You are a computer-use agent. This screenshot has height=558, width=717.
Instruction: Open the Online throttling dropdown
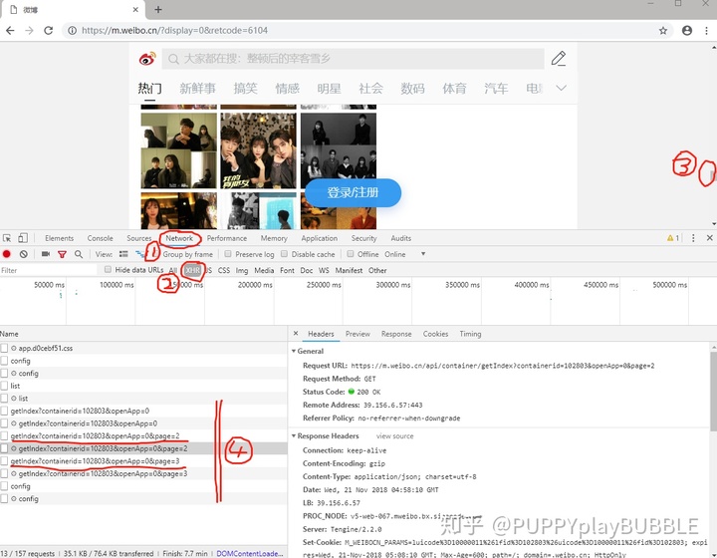pyautogui.click(x=405, y=254)
